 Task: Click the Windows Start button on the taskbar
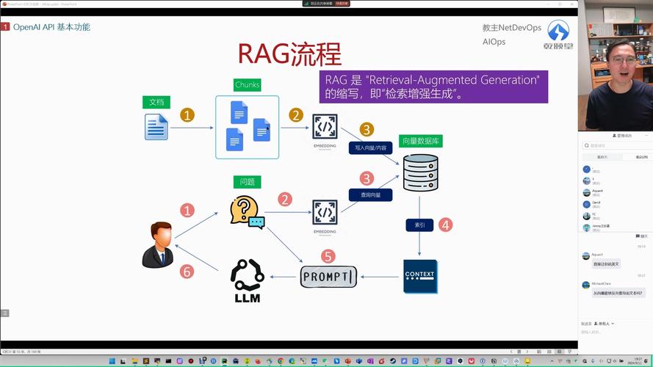113,361
